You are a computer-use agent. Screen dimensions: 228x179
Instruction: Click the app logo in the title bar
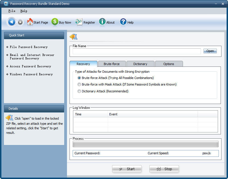pyautogui.click(x=6, y=4)
